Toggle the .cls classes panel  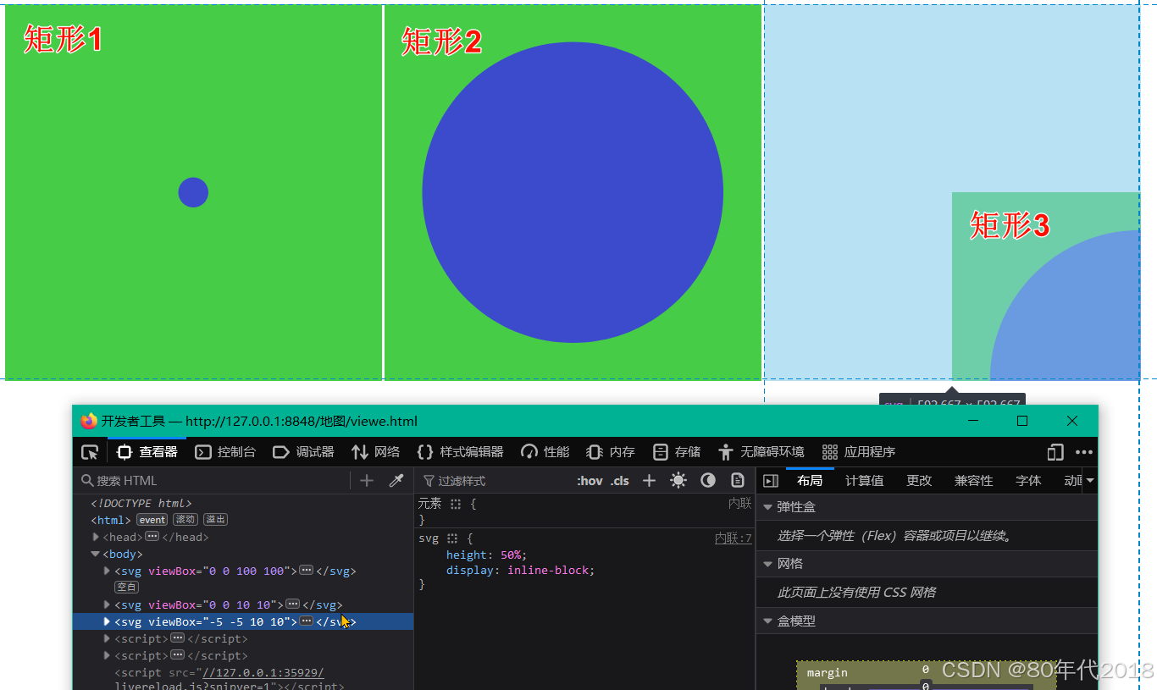coord(620,481)
